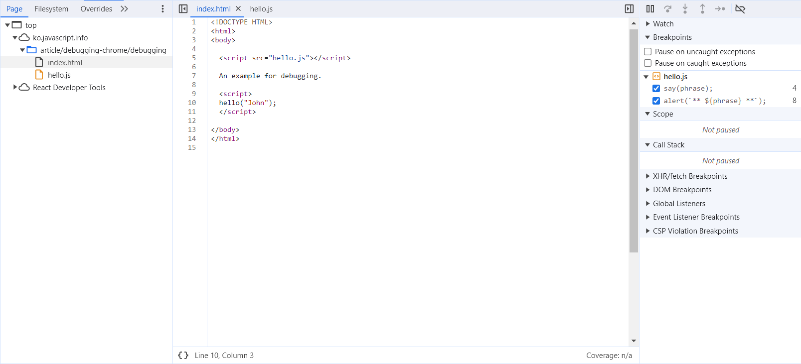Image resolution: width=801 pixels, height=364 pixels.
Task: Disable the say(phrase) breakpoint checkbox
Action: pyautogui.click(x=656, y=88)
